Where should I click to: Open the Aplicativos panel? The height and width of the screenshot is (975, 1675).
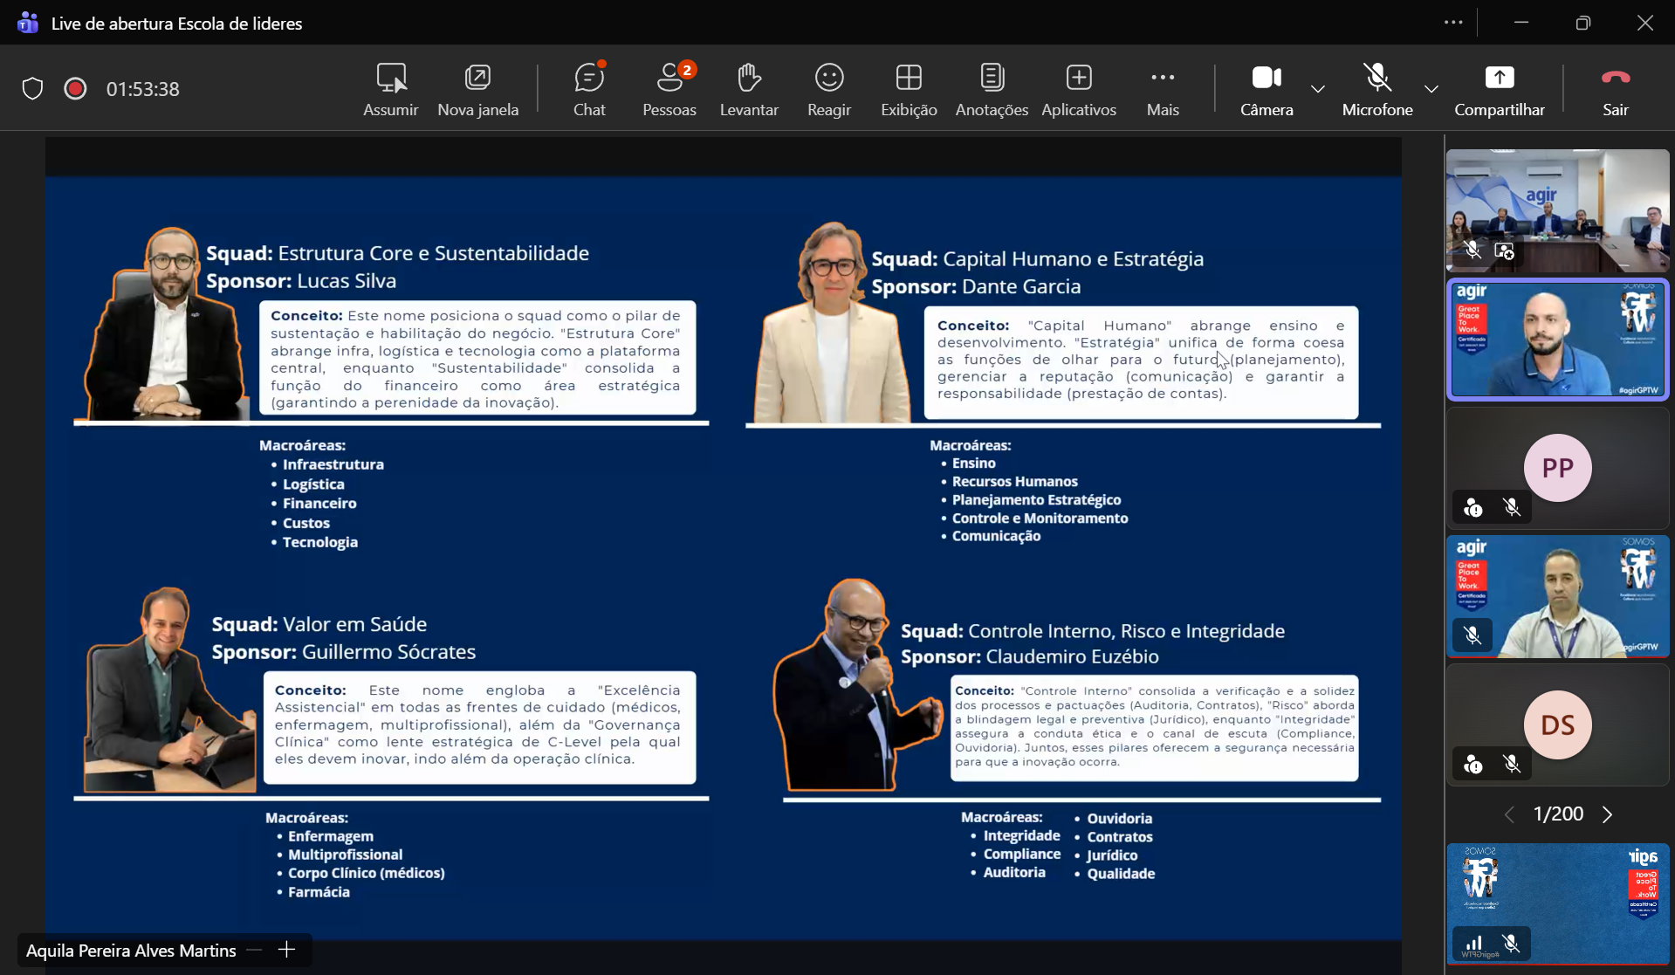tap(1079, 89)
